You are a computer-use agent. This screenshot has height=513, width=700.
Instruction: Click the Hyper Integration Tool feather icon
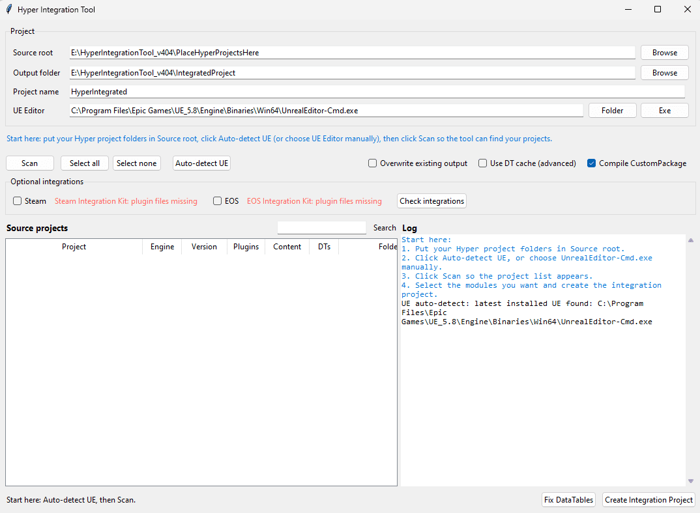point(9,9)
